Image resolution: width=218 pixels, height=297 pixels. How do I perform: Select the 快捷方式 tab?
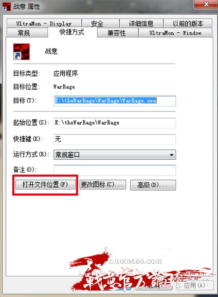click(73, 32)
